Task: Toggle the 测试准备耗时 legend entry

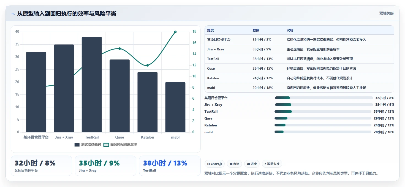Action: point(88,145)
